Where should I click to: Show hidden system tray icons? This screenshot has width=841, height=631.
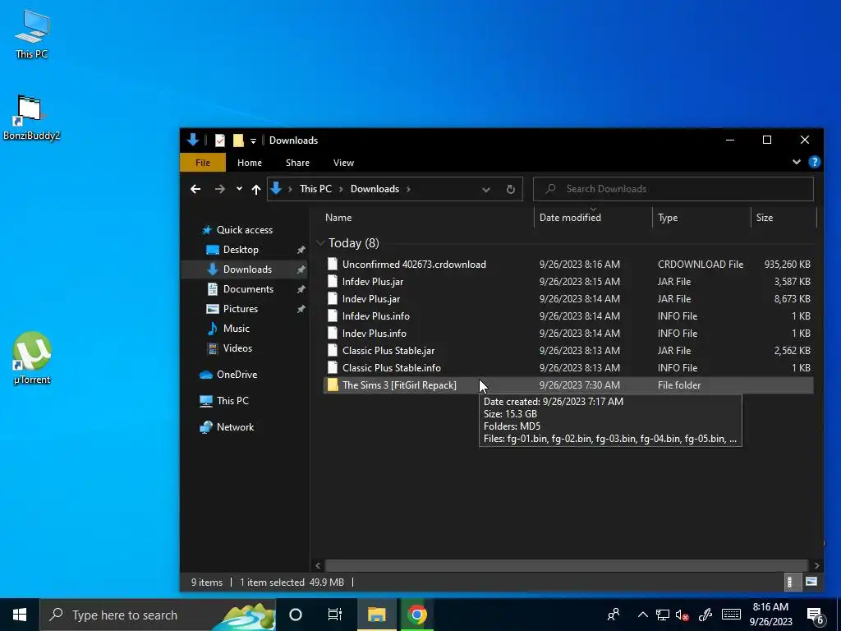(x=642, y=615)
